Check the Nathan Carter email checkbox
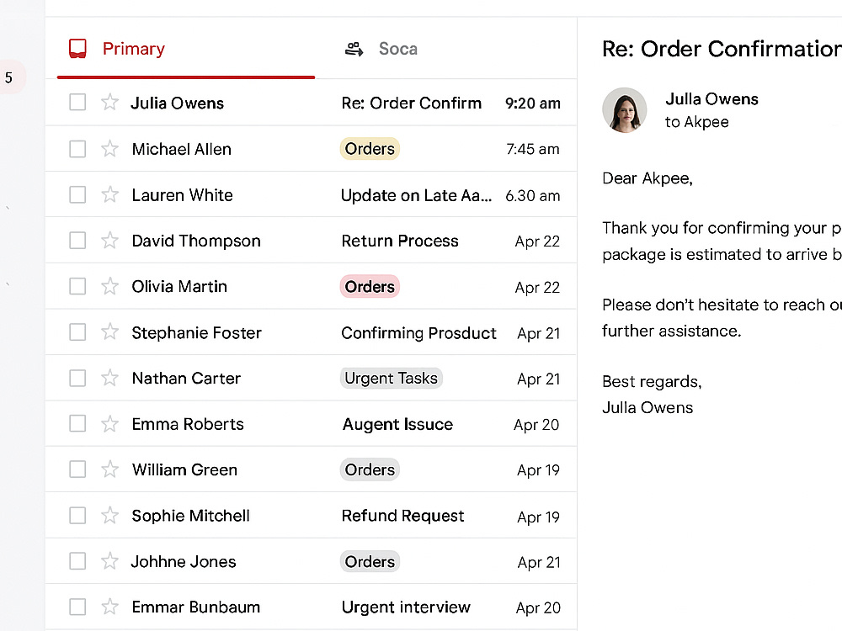Screen dimensions: 842x631 click(77, 378)
